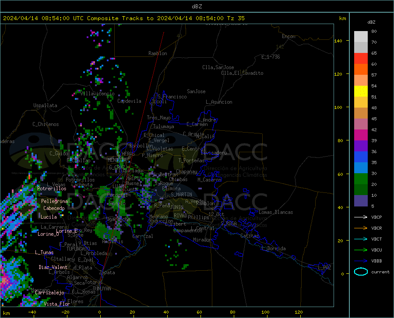Image resolution: width=394 pixels, height=318 pixels.
Task: Click the Vista_Flor label on map
Action: point(57,304)
